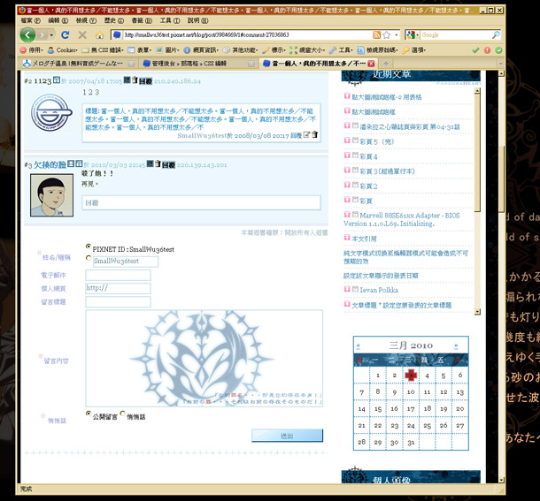Open the 表單 forms dropdown
This screenshot has width=540, height=501.
click(x=140, y=50)
